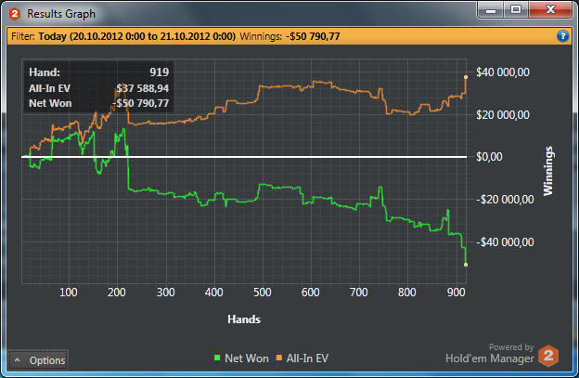The width and height of the screenshot is (579, 378).
Task: Click the Net Won -$50 790,77 tooltip value
Action: tap(141, 103)
